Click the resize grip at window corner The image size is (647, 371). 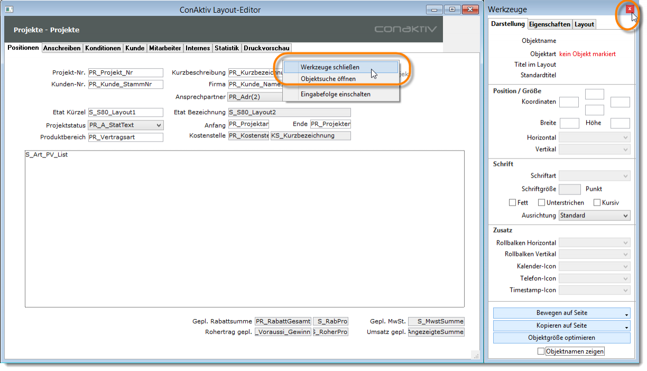point(474,356)
